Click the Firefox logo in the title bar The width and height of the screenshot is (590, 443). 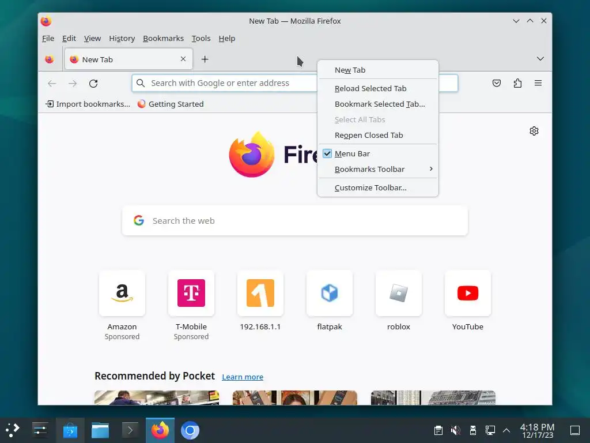pos(46,21)
